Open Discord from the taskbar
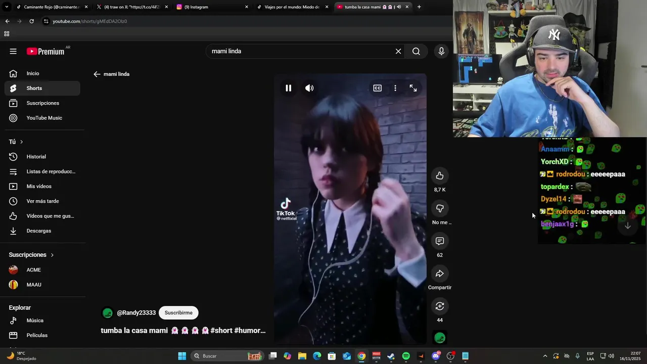Viewport: 647px width, 364px height. pyautogui.click(x=436, y=356)
